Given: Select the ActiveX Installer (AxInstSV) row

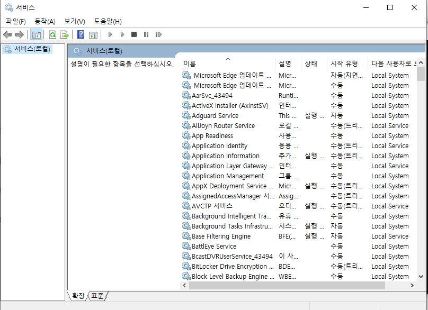Looking at the screenshot, I should pyautogui.click(x=299, y=105).
